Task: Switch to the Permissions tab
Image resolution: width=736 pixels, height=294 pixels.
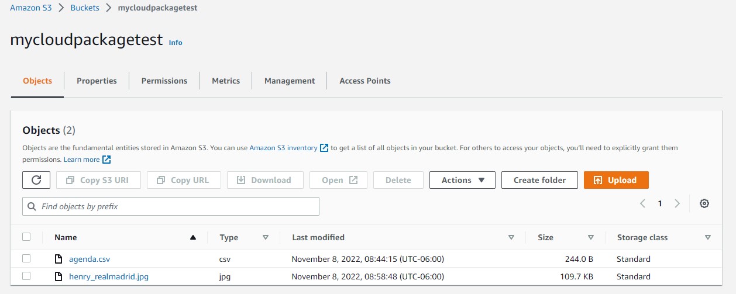Action: [x=164, y=81]
